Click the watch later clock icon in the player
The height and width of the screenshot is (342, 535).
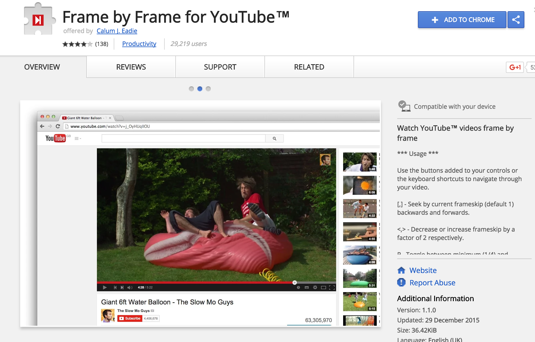tap(298, 287)
